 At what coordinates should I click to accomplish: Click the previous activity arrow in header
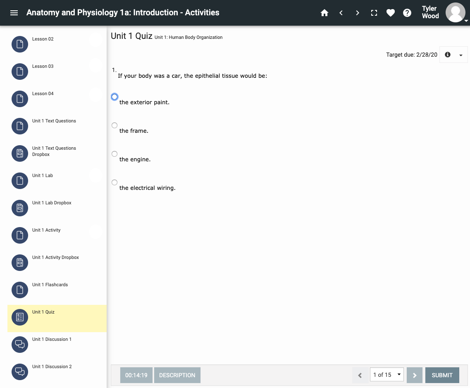(341, 13)
